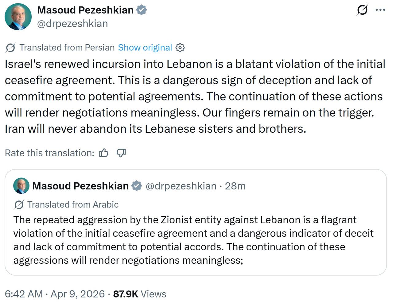The height and width of the screenshot is (304, 393).
Task: Rate translation with thumbs down
Action: tap(121, 153)
